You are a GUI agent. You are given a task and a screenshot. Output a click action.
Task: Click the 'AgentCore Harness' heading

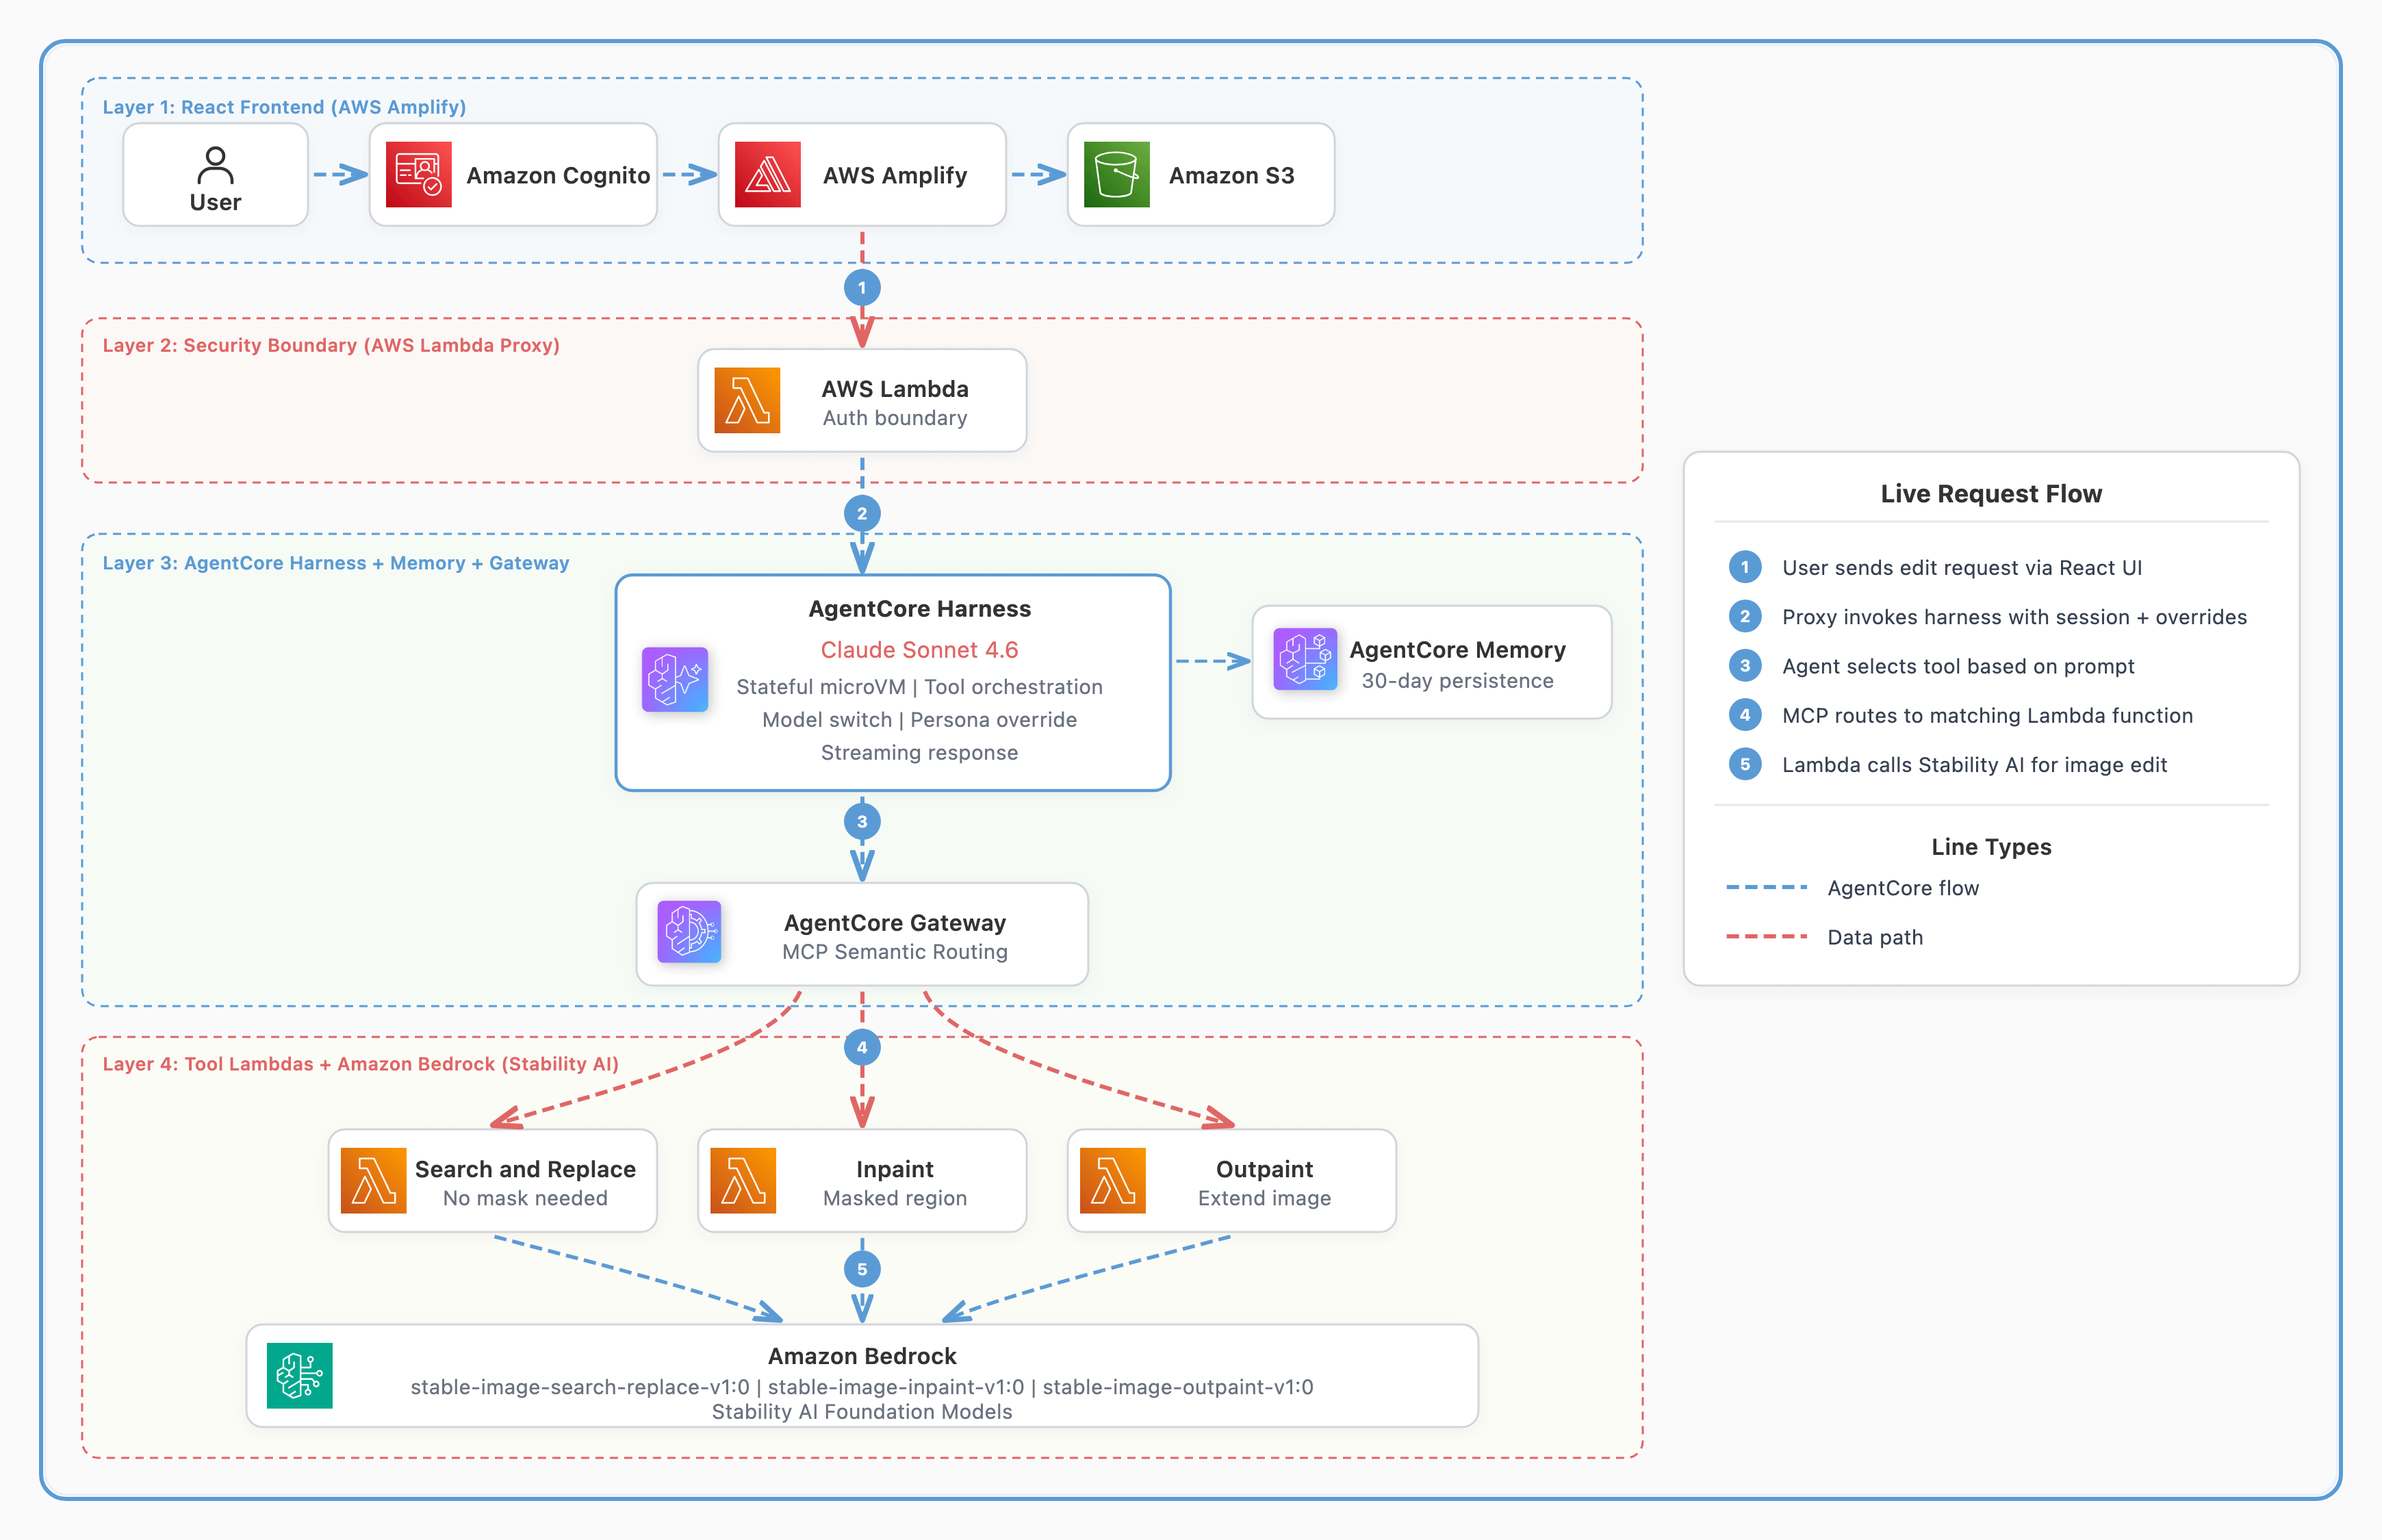click(919, 608)
